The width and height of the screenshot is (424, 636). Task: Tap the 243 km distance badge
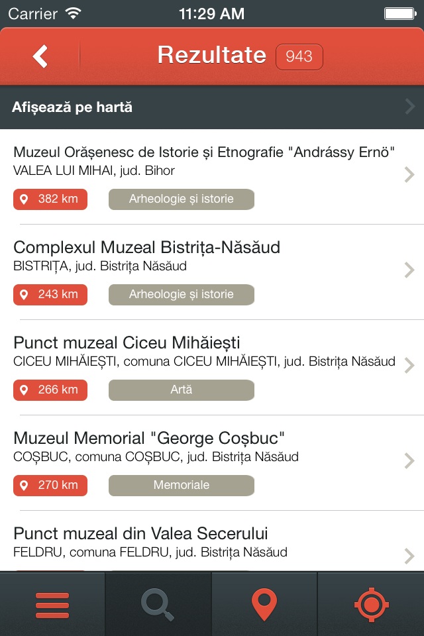tap(50, 294)
